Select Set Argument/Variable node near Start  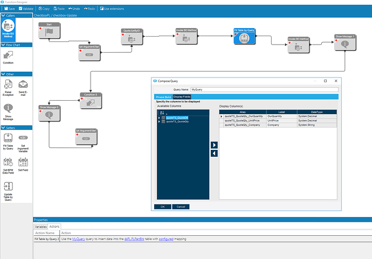[89, 53]
